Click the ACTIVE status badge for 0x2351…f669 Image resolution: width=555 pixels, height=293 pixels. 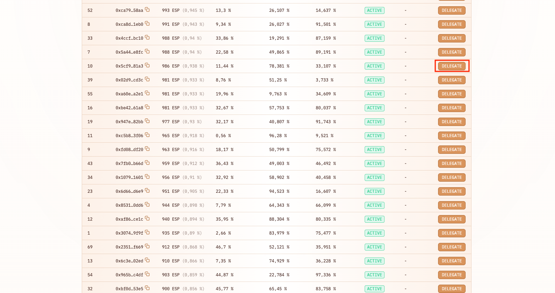tap(374, 247)
